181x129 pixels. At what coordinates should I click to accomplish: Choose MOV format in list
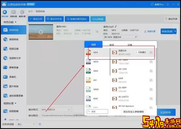coord(97,62)
